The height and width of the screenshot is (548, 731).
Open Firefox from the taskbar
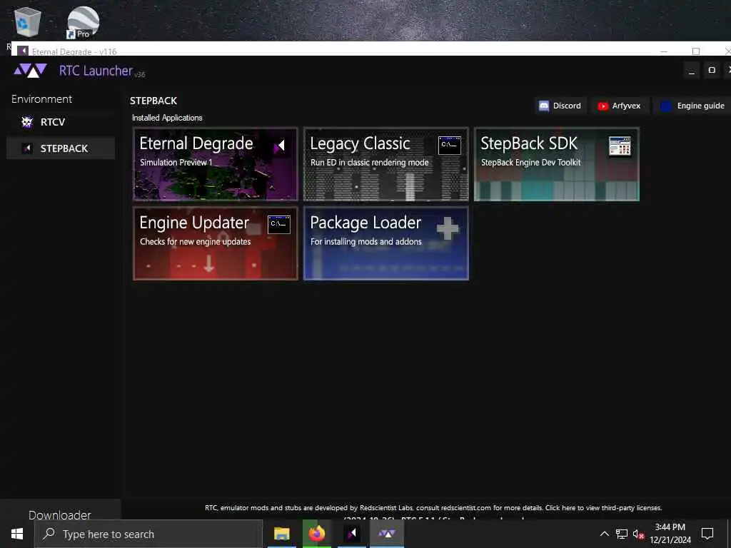click(x=316, y=534)
